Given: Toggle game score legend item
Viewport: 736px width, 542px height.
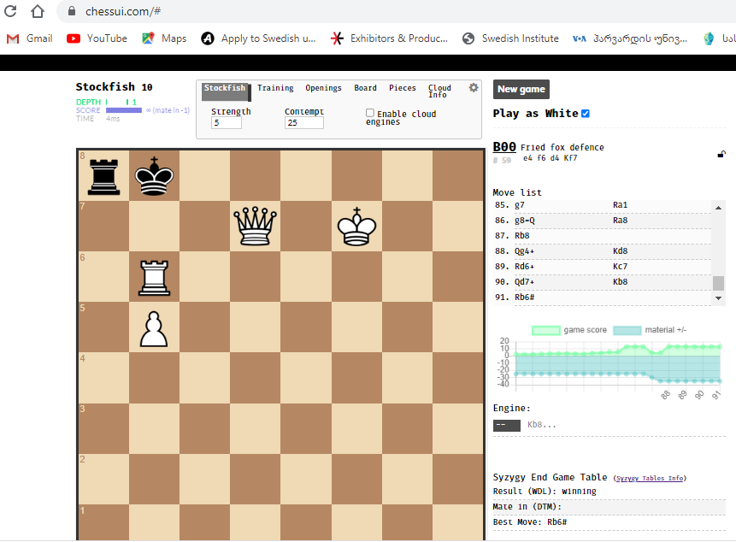Looking at the screenshot, I should pyautogui.click(x=569, y=330).
